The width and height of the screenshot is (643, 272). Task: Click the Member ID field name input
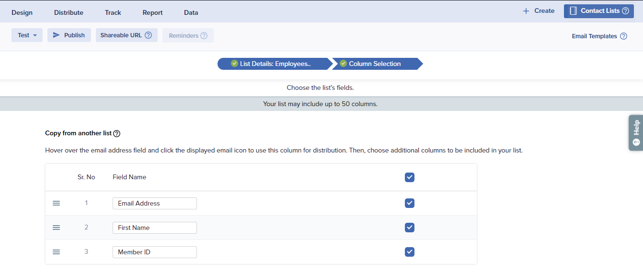[154, 252]
